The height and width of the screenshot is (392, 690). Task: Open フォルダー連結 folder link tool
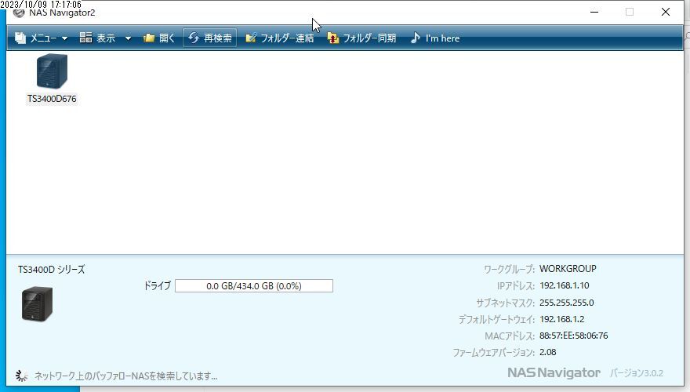pyautogui.click(x=279, y=38)
